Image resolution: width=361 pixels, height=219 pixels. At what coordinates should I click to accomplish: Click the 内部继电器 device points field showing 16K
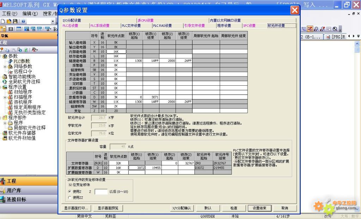(x=116, y=51)
